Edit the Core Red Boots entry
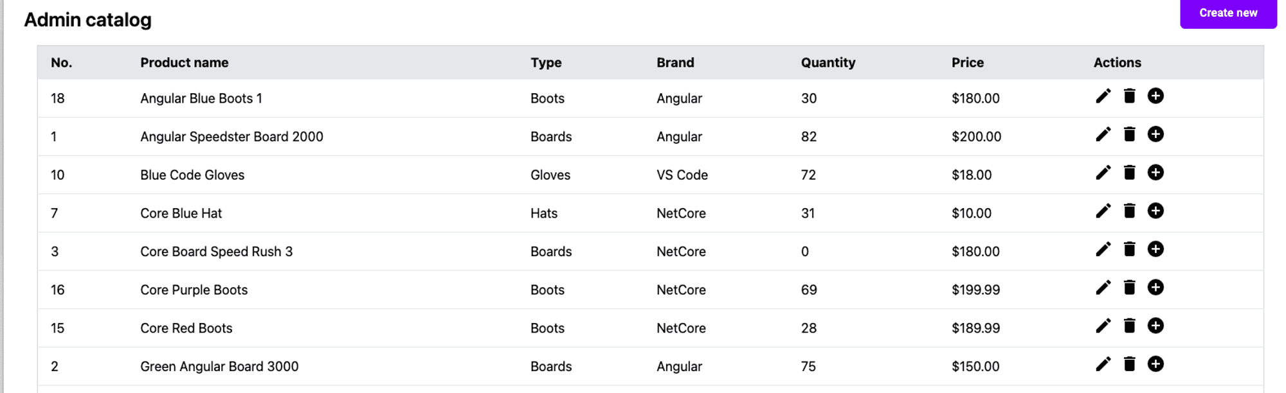This screenshot has width=1286, height=393. pyautogui.click(x=1103, y=326)
